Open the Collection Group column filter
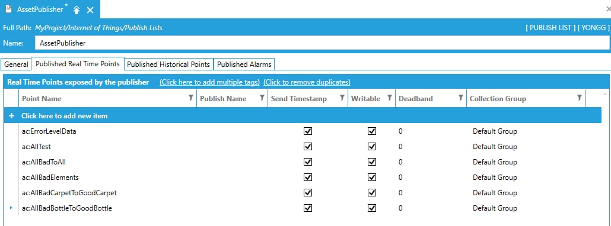The image size is (611, 226). point(579,98)
